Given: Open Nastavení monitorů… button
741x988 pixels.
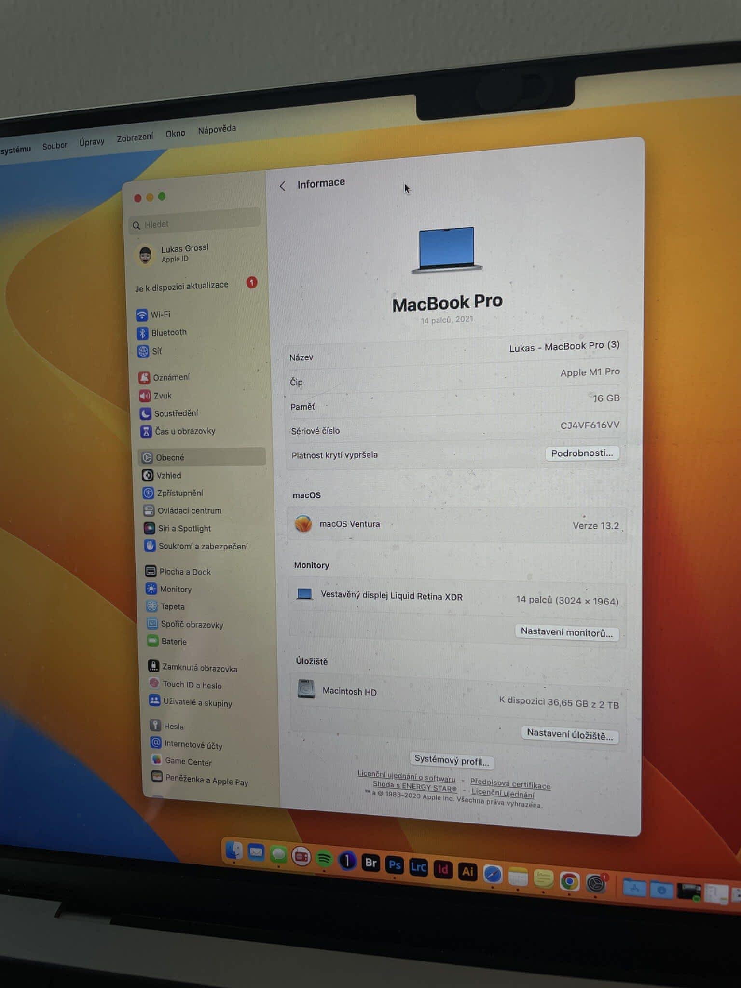Looking at the screenshot, I should pos(566,632).
